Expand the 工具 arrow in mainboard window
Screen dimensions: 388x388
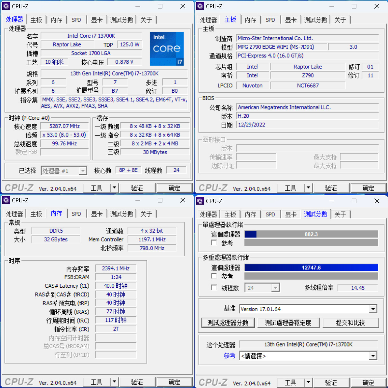point(308,188)
